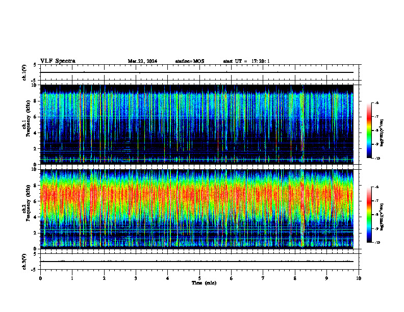This screenshot has width=404, height=312.
Task: Click the ch.1 voltage trace line
Action: click(x=197, y=72)
